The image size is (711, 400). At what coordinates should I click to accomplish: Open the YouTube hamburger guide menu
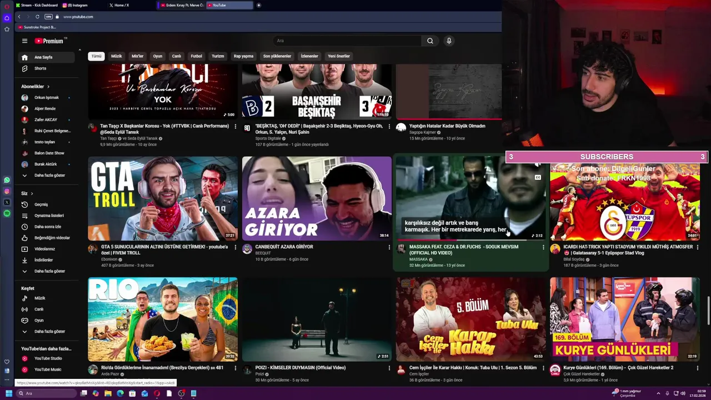tap(24, 41)
